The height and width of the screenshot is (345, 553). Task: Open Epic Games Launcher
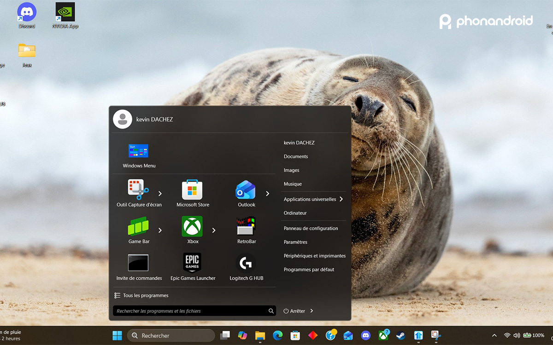click(193, 267)
